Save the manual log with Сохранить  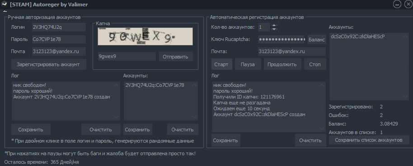coord(31,130)
